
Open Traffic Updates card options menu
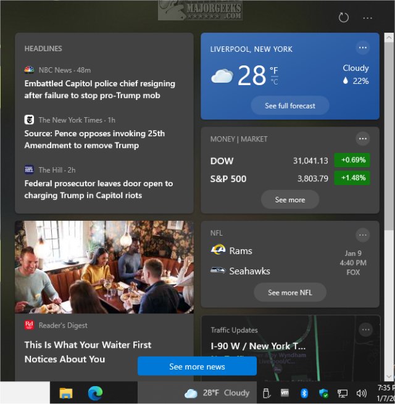click(x=365, y=330)
